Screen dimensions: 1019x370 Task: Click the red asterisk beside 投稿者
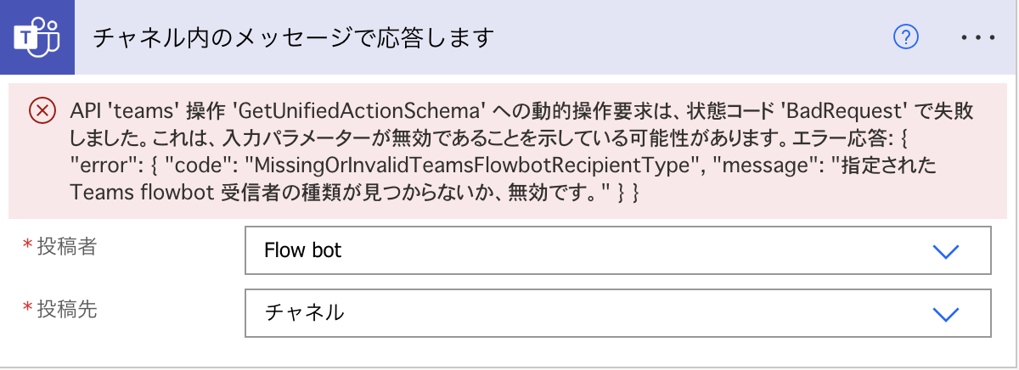pos(27,245)
